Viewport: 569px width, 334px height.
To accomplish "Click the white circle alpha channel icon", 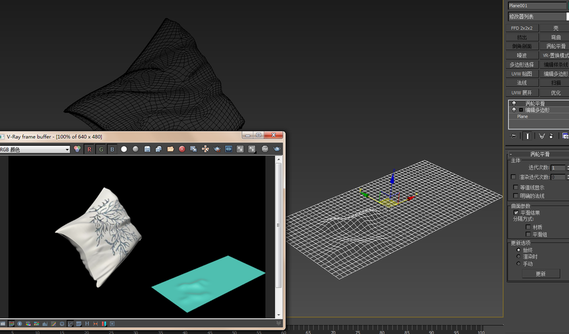I will click(x=124, y=149).
